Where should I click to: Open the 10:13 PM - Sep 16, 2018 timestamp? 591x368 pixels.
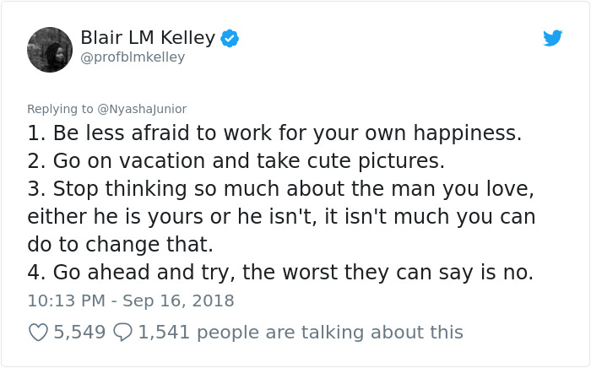(x=131, y=301)
